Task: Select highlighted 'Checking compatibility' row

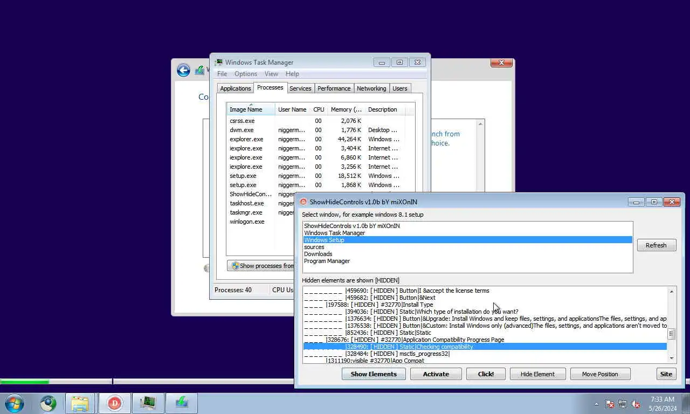Action: pos(485,347)
